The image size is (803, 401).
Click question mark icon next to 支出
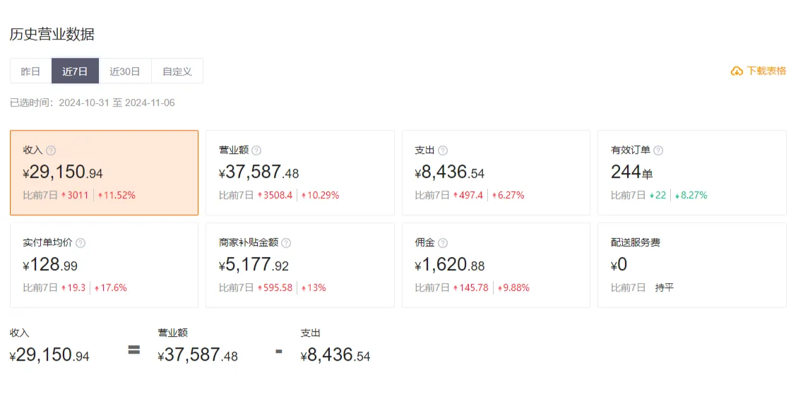point(443,150)
